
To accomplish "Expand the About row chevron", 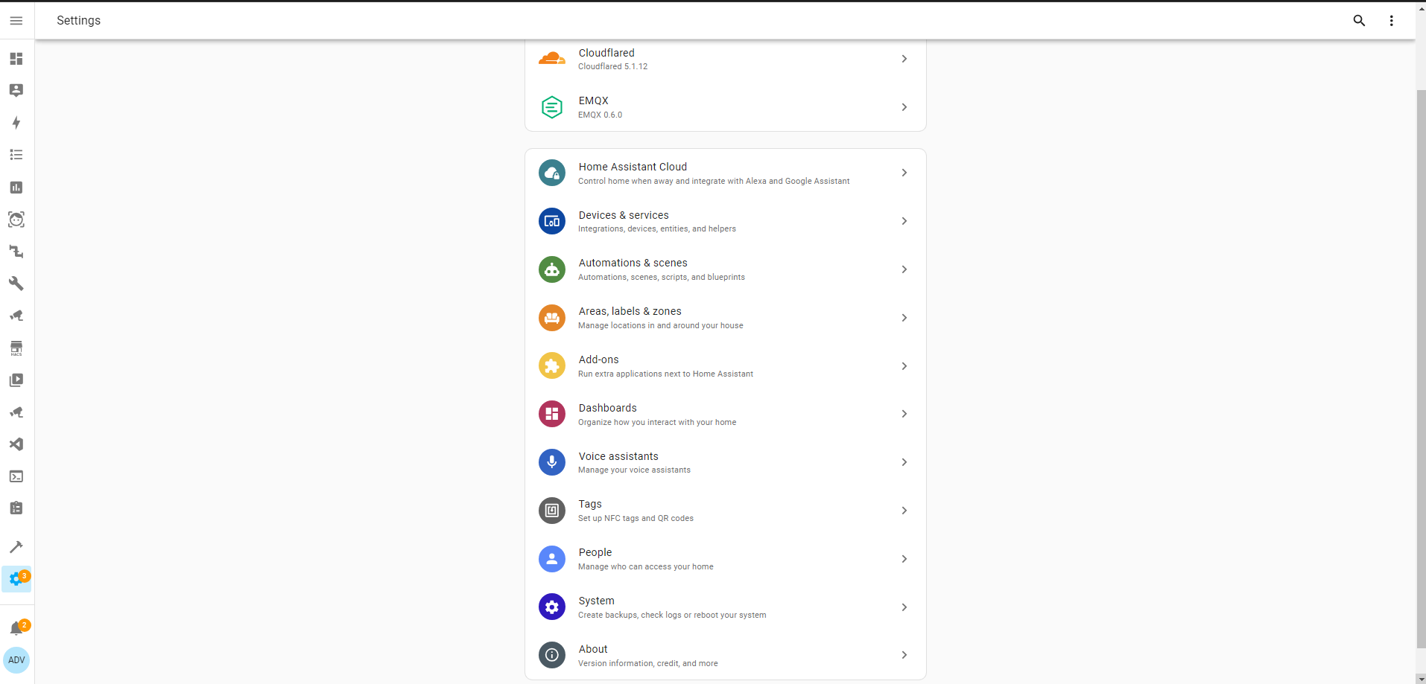I will (x=904, y=655).
